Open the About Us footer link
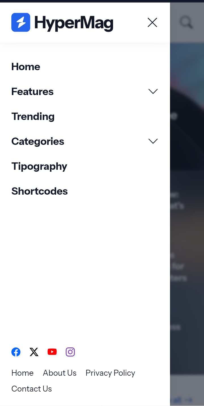The width and height of the screenshot is (204, 406). click(x=59, y=373)
